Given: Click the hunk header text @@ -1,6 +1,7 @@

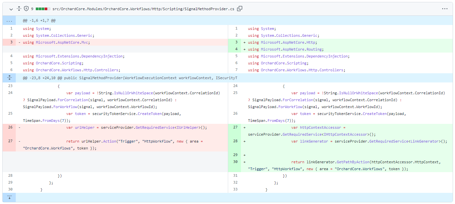Looking at the screenshot, I should (39, 20).
